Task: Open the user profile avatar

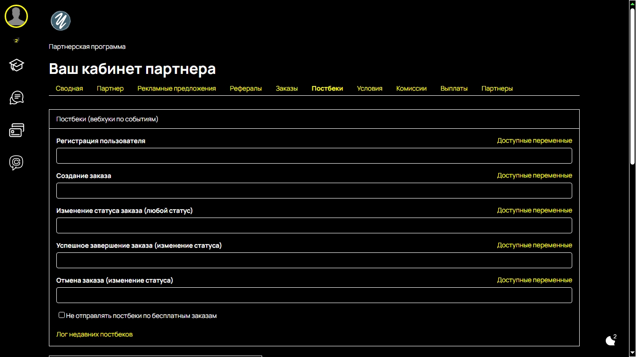Action: (x=16, y=17)
